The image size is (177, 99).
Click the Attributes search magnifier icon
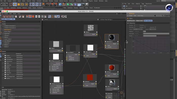[162, 16]
